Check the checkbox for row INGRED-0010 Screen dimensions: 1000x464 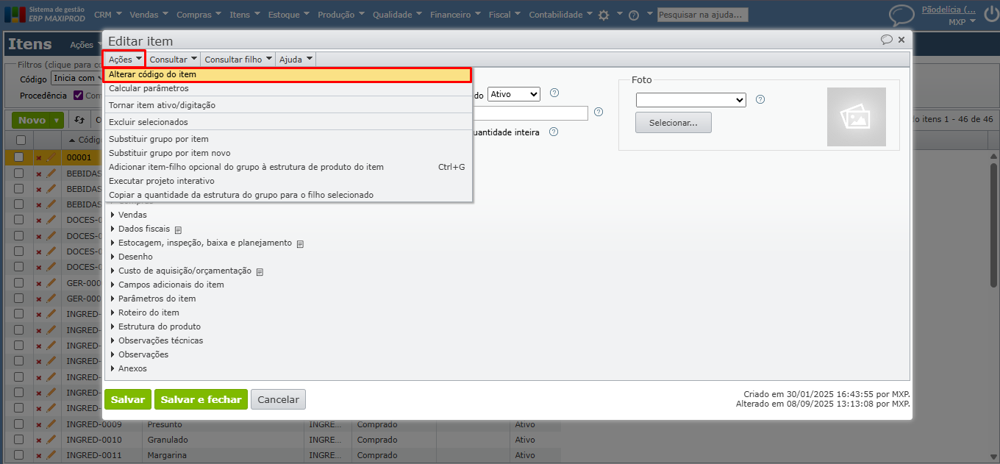pos(19,440)
